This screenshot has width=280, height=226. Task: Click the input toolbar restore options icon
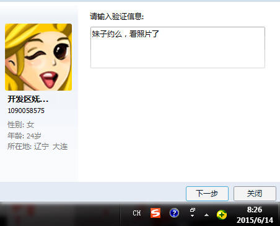192,212
